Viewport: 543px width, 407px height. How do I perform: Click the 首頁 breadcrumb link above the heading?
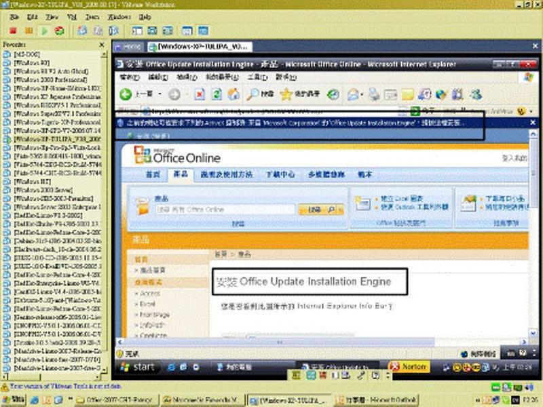(x=221, y=254)
